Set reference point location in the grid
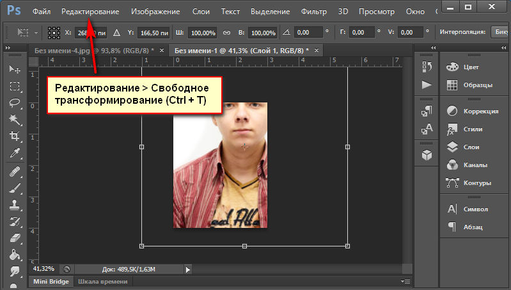 point(54,32)
